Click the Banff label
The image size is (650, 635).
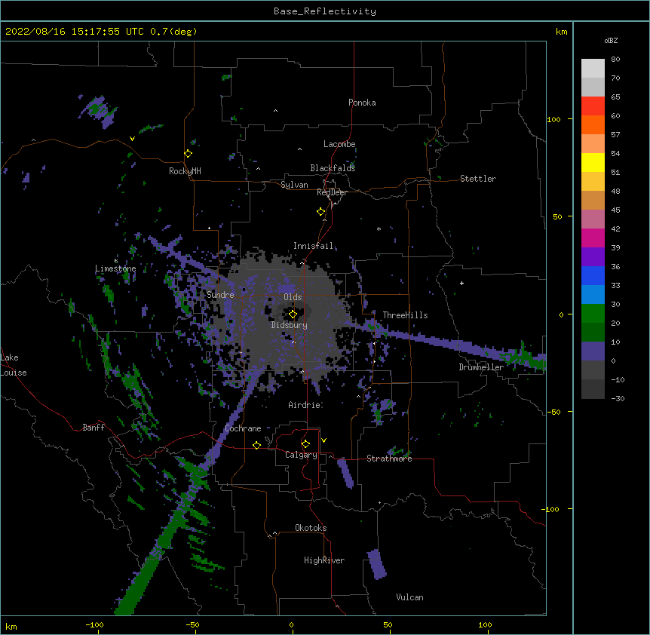(x=94, y=428)
